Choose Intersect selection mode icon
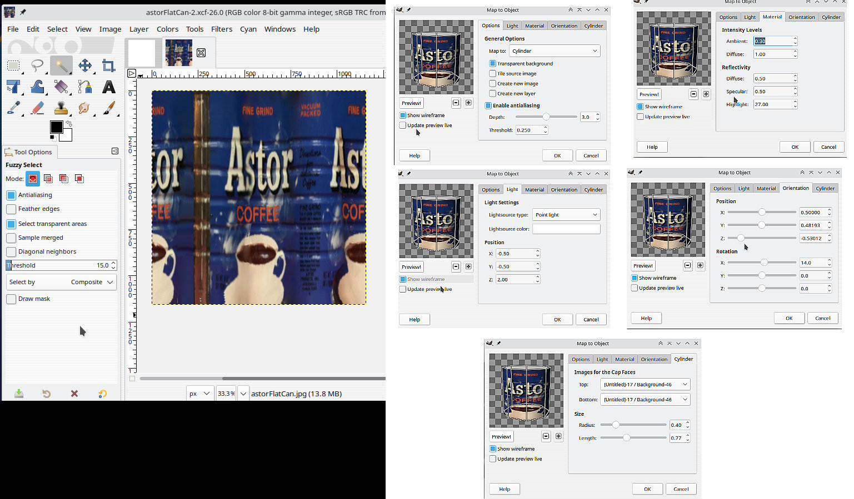Screen dimensions: 854x499 point(79,179)
